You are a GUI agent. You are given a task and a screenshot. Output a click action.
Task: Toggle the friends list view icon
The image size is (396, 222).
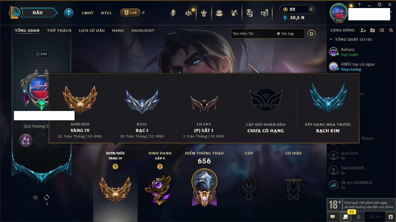(382, 30)
